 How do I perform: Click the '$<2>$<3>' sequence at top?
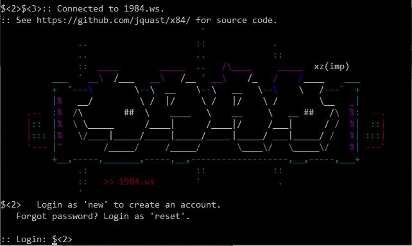point(21,9)
